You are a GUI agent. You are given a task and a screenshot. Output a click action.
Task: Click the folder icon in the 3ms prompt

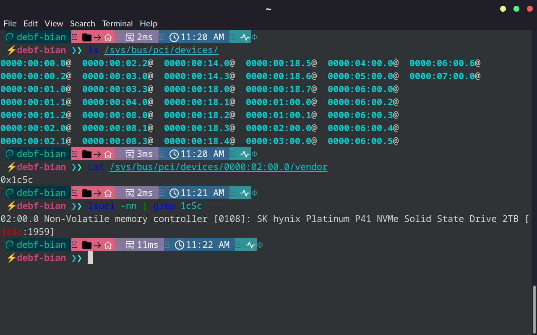point(87,154)
